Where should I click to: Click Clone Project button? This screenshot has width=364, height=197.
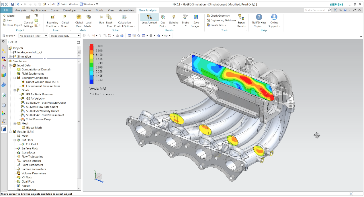[12, 25]
